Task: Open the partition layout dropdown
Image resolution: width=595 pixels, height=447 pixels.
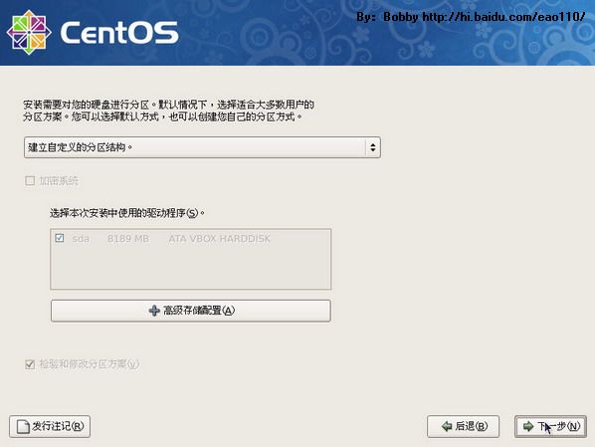Action: [202, 147]
